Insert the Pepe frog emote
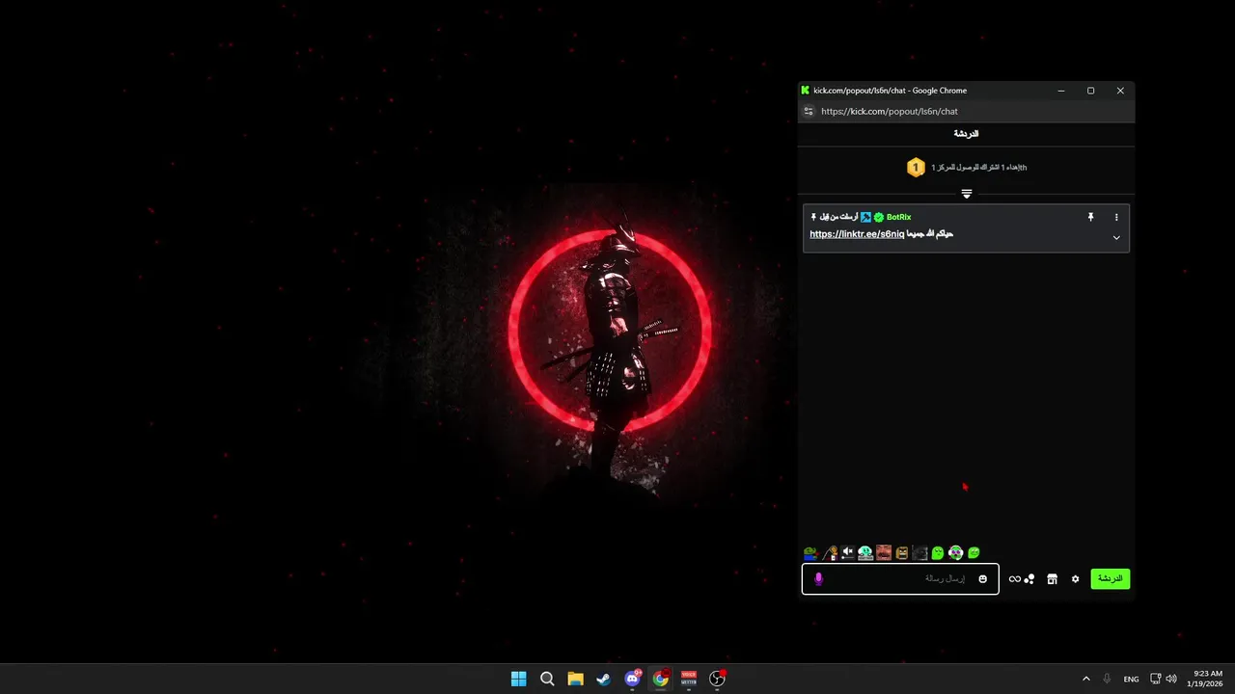Screen dimensions: 1235x694 click(810, 553)
